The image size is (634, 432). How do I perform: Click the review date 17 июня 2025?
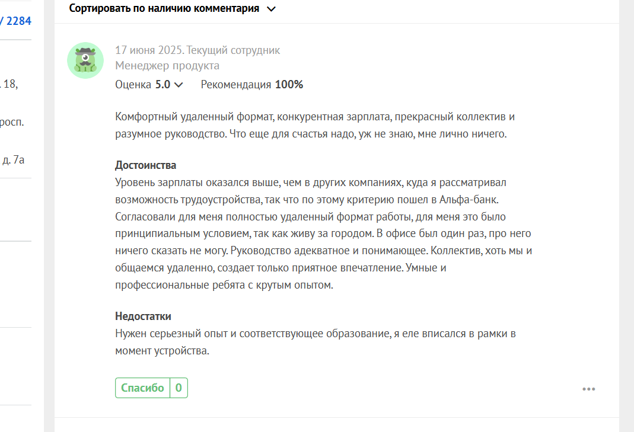point(149,50)
